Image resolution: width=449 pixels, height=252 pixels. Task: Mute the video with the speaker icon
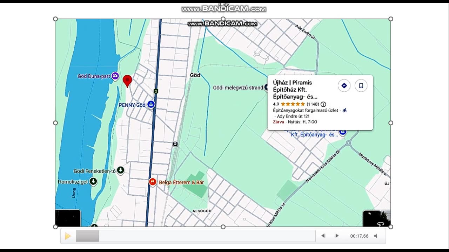click(376, 236)
